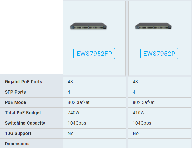Select the Gigabit PoE Ports row label
The image size is (192, 148).
(23, 82)
